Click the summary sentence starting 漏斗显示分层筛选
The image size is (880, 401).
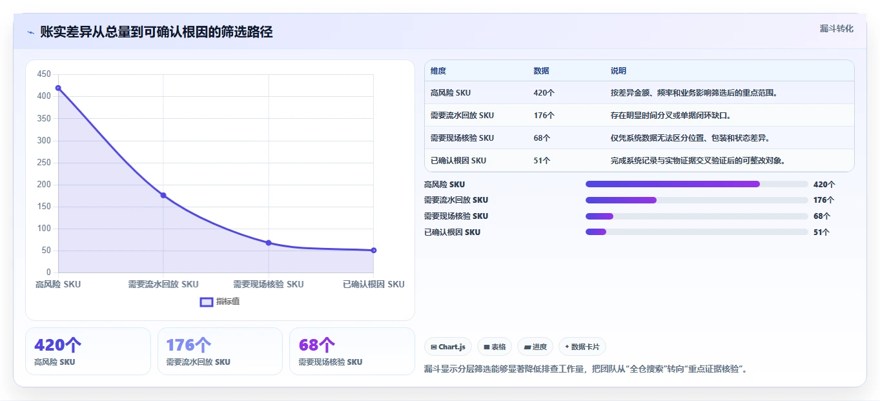pyautogui.click(x=588, y=369)
